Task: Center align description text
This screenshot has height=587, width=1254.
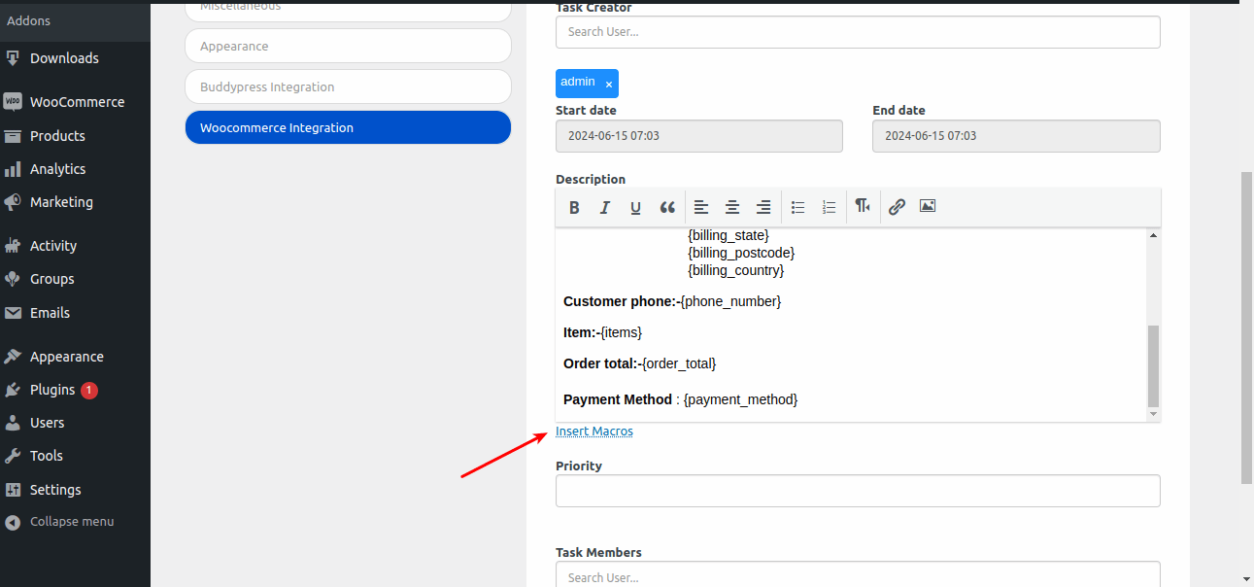Action: (732, 207)
